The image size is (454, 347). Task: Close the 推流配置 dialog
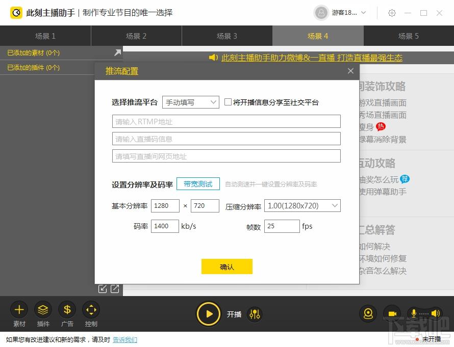[x=350, y=71]
